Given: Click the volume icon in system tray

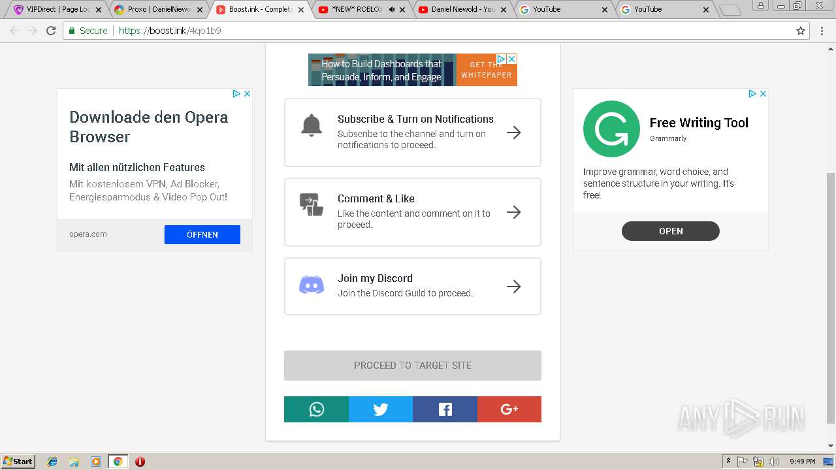Looking at the screenshot, I should tap(774, 462).
